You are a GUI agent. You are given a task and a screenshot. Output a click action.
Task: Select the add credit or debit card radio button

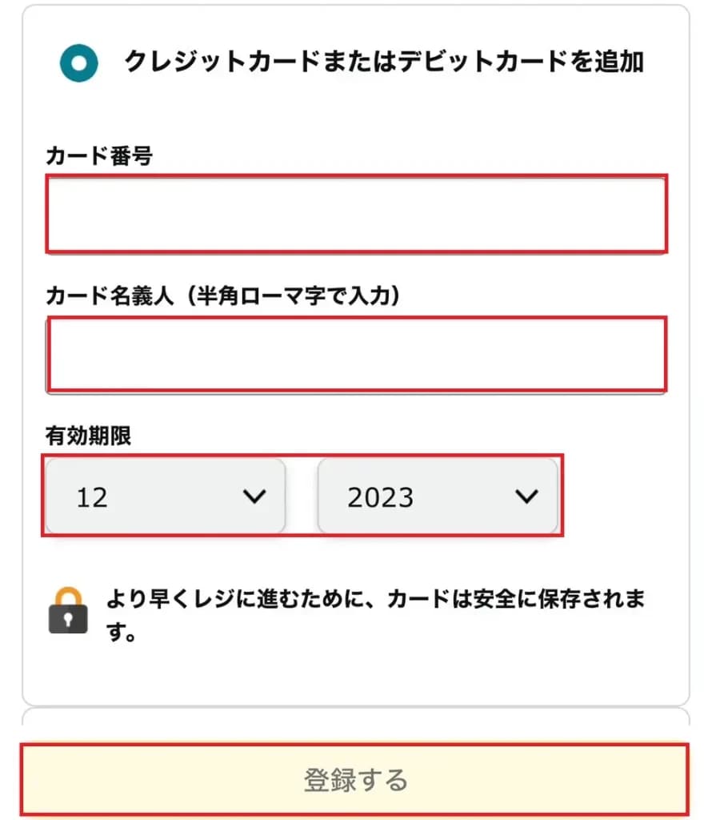point(78,62)
